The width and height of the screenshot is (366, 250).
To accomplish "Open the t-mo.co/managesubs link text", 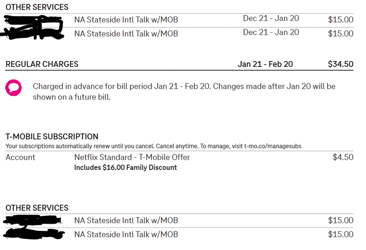I will tap(273, 146).
